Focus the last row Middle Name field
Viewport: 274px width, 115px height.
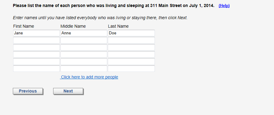[x=84, y=68]
